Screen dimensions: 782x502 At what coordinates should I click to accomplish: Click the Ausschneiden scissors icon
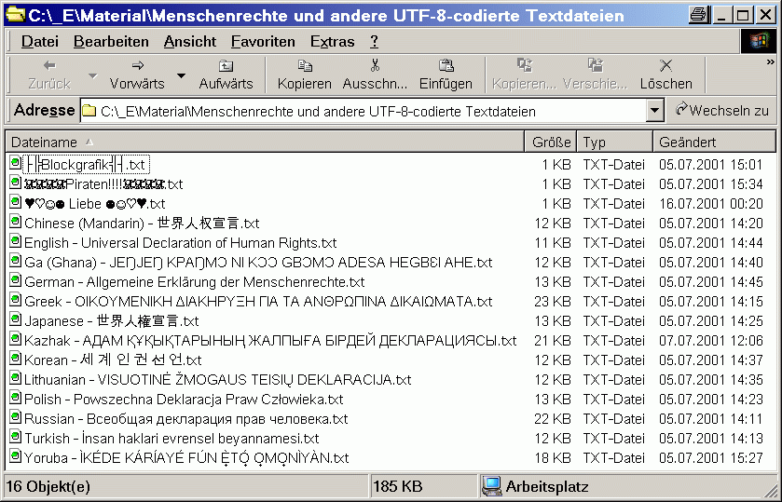pyautogui.click(x=375, y=66)
